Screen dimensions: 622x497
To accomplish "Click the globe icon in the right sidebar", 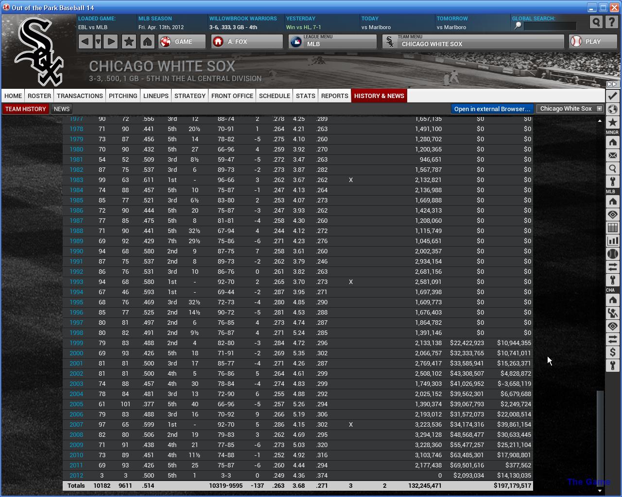I will click(x=612, y=109).
